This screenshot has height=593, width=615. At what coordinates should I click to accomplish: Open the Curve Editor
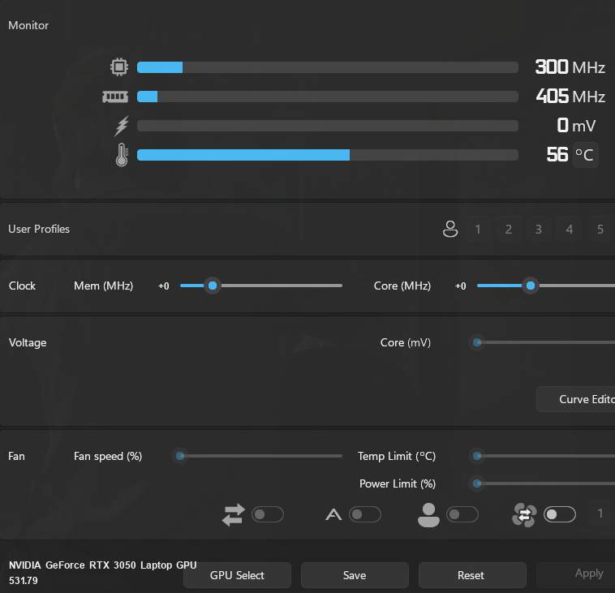[576, 399]
